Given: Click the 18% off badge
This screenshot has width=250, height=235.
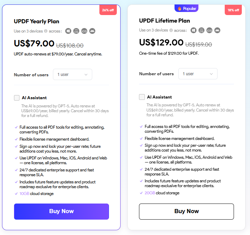Looking at the screenshot, I should pos(233,10).
